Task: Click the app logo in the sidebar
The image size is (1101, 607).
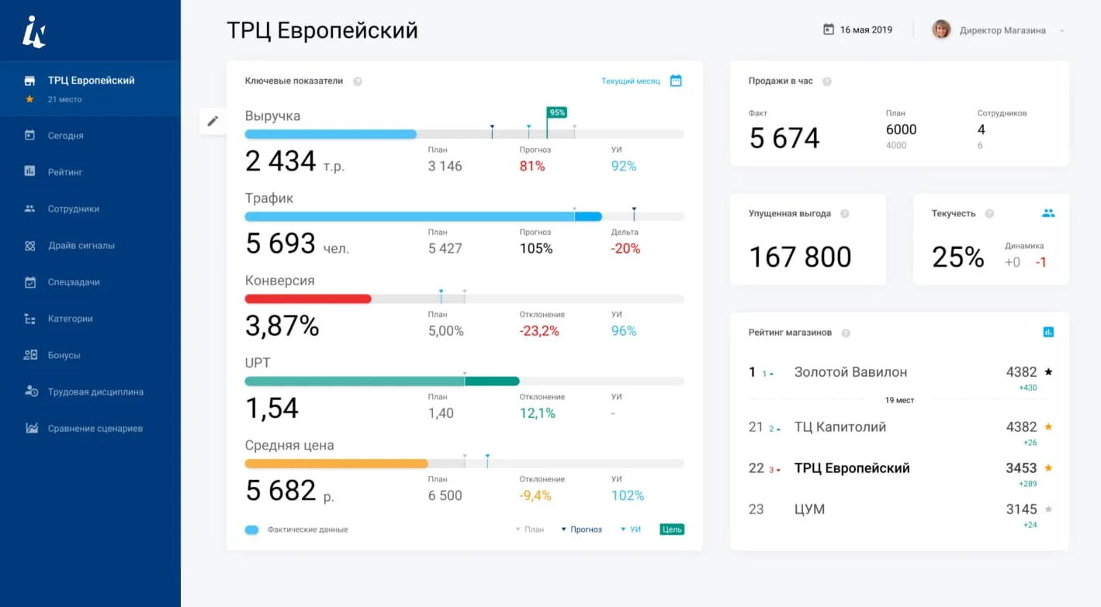Action: point(33,32)
